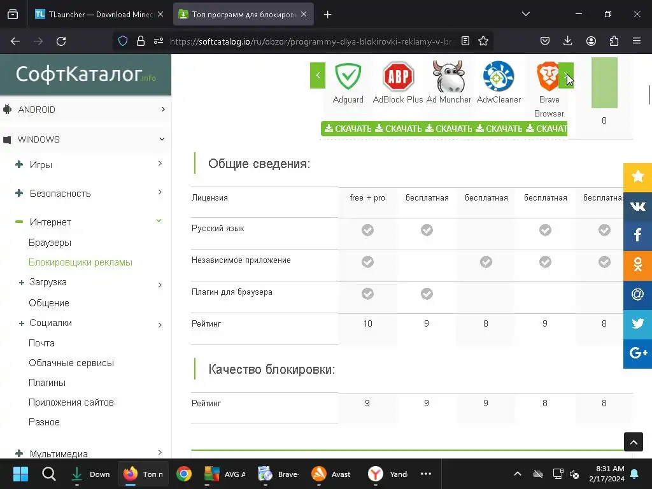
Task: Open Firefox downloads panel
Action: pos(567,41)
